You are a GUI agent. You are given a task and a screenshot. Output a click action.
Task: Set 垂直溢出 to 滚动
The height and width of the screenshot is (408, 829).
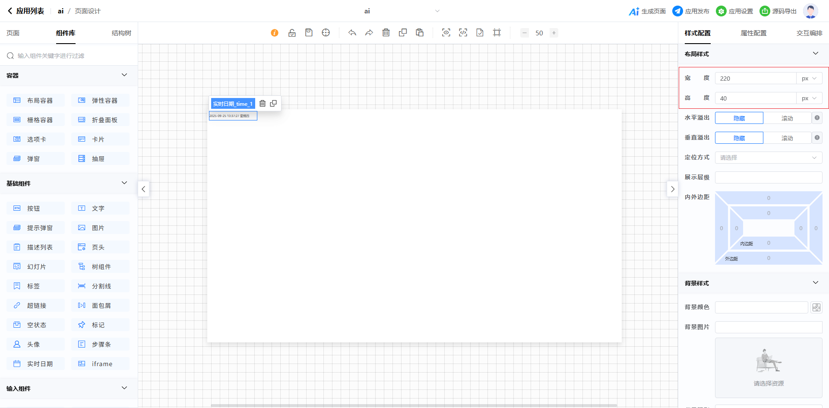click(787, 138)
